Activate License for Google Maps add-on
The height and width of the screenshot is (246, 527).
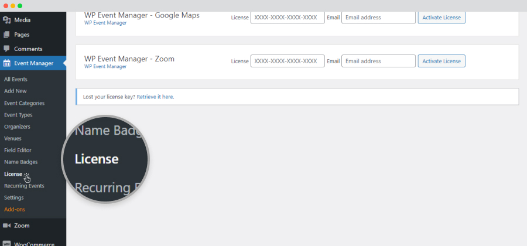pyautogui.click(x=442, y=18)
